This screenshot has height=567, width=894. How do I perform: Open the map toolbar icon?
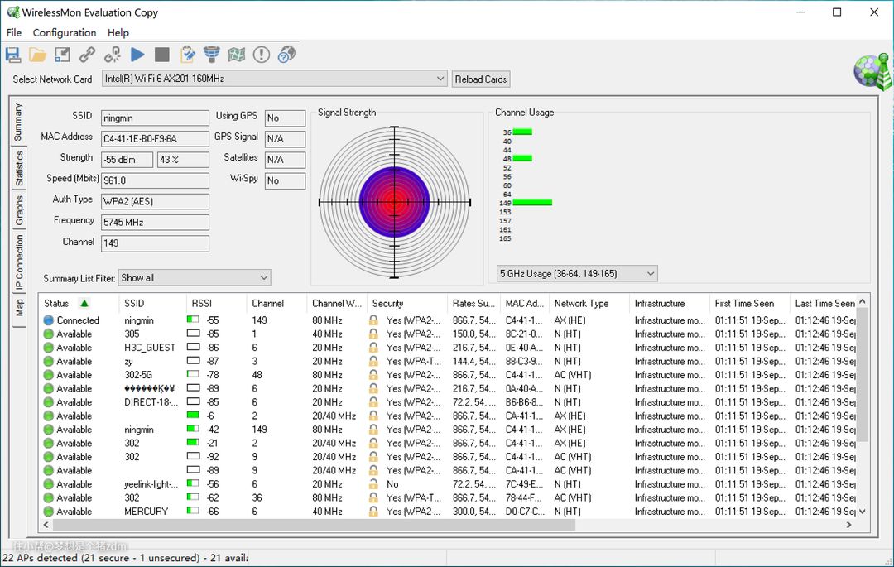(x=237, y=55)
